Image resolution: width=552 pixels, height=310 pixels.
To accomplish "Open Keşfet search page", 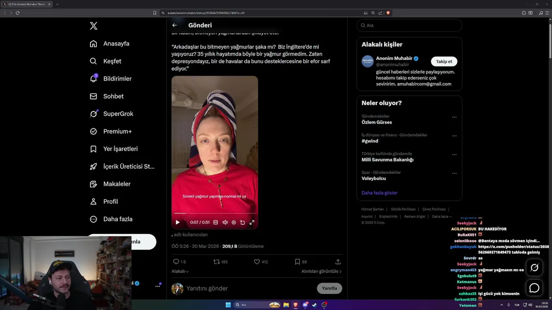I will (x=106, y=61).
